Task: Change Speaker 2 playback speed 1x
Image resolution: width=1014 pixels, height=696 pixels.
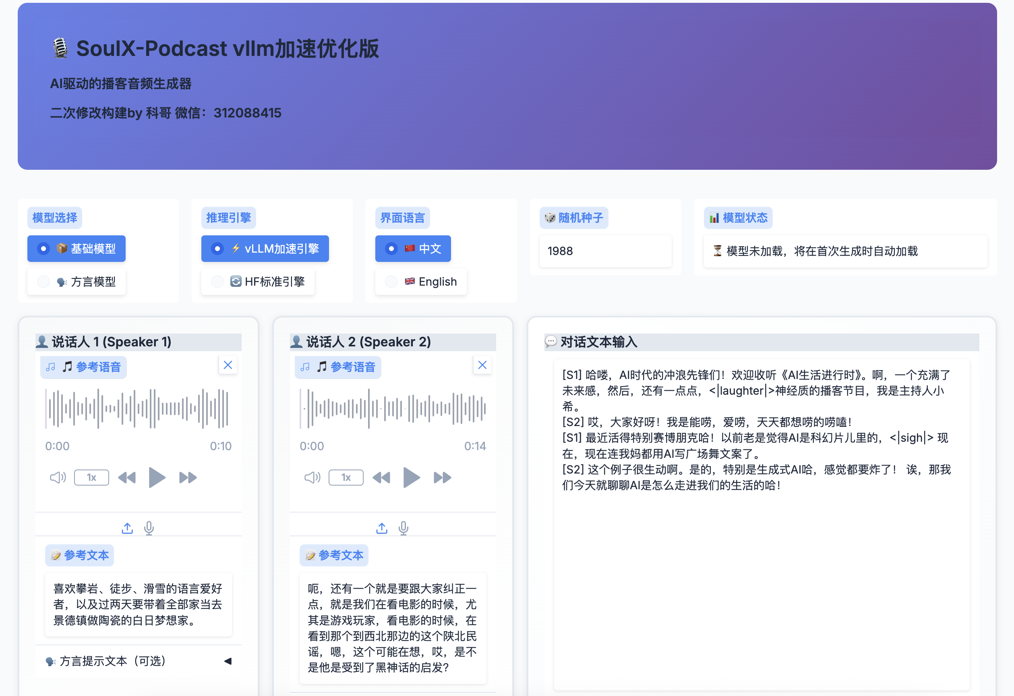Action: pos(346,478)
